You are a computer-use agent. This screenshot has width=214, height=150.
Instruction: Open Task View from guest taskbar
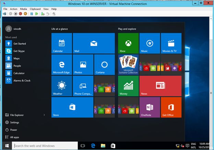tap(83, 146)
